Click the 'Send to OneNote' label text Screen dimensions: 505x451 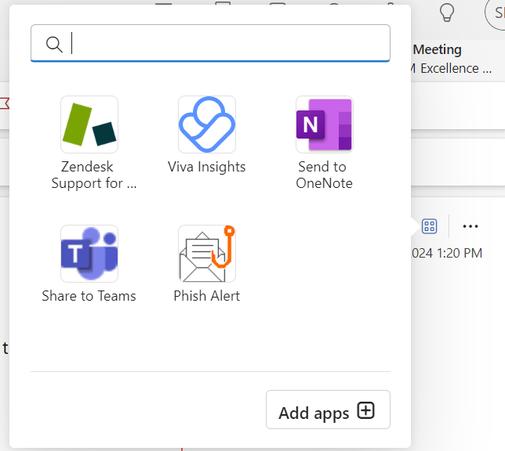(x=325, y=175)
